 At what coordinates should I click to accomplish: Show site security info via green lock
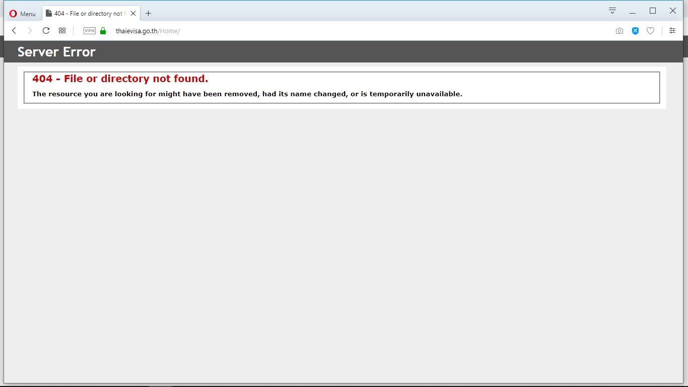click(x=103, y=31)
